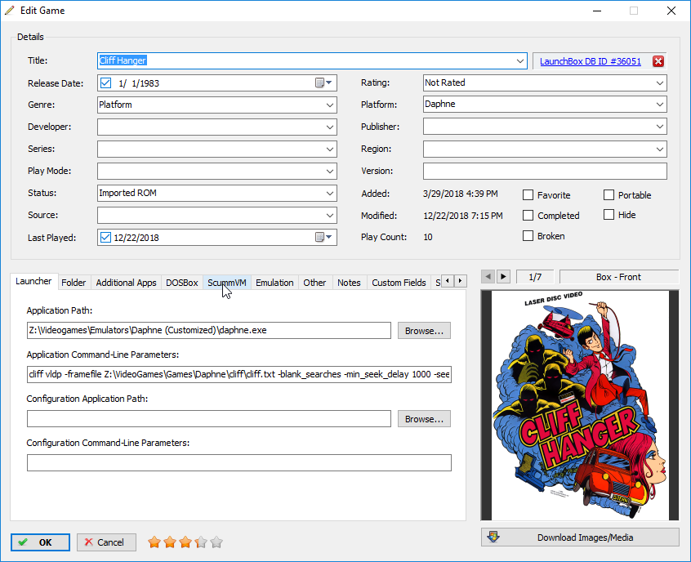Open the Developer dropdown
Screen dimensions: 691x562
click(330, 127)
